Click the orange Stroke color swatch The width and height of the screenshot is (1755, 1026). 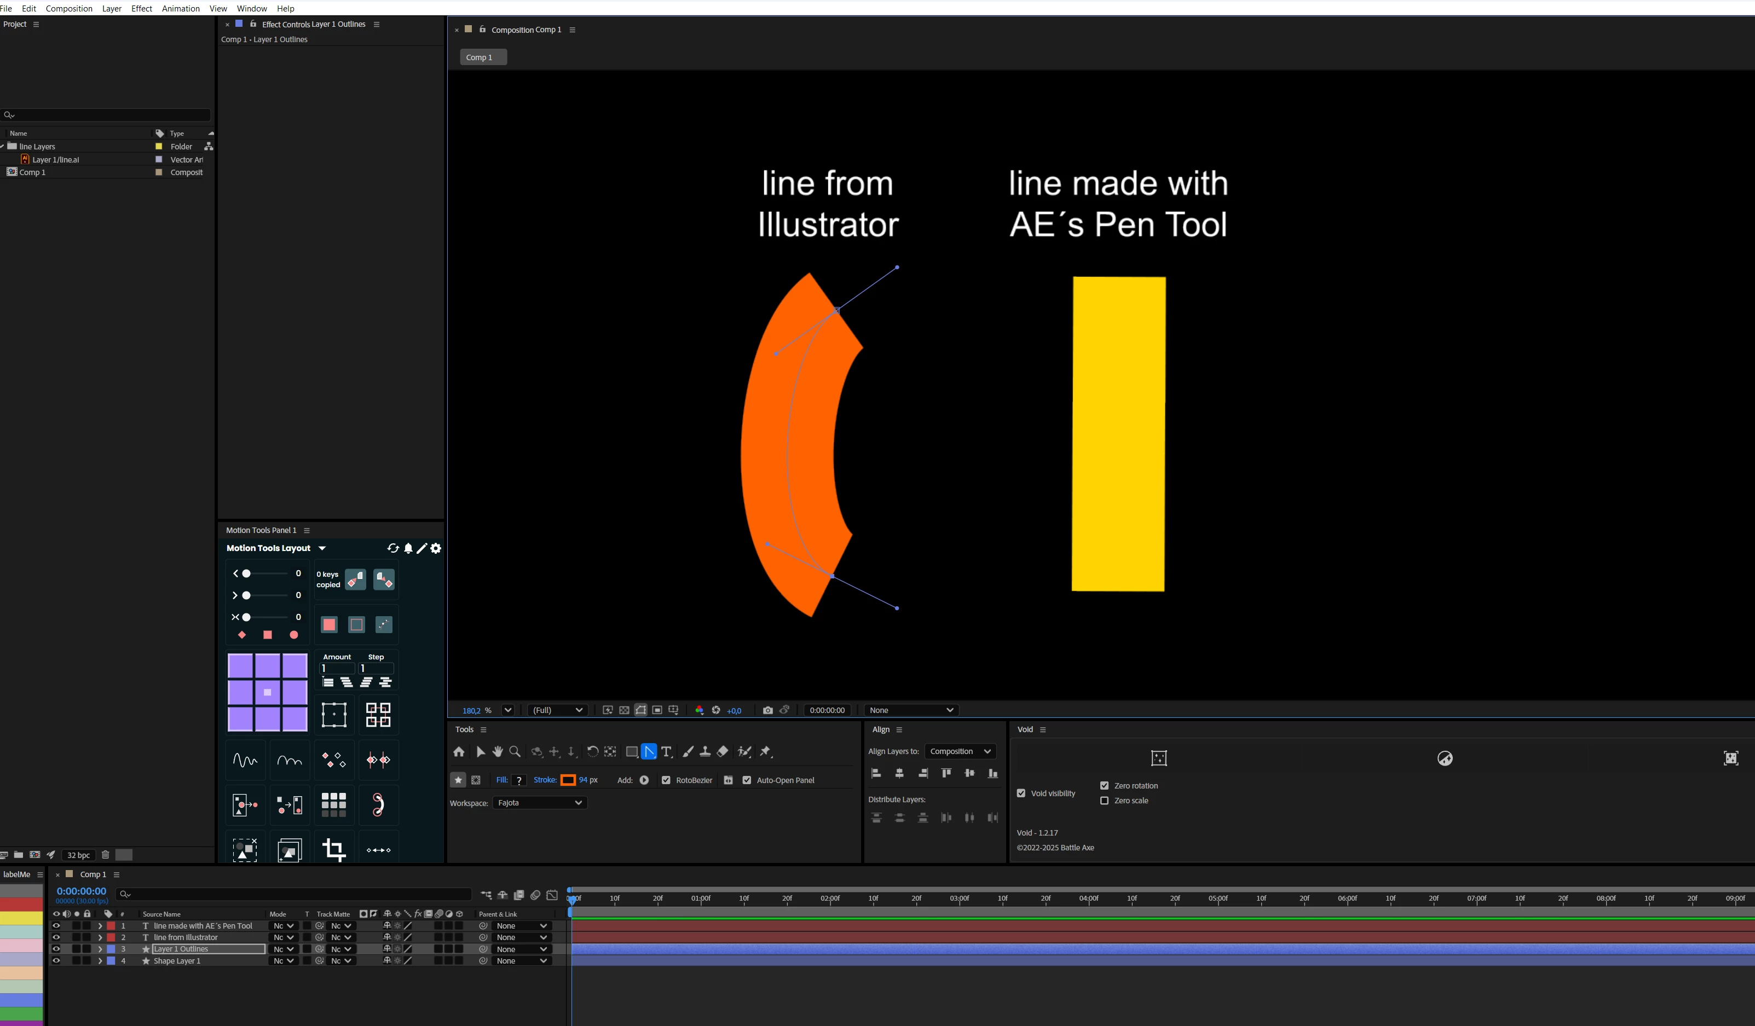[x=568, y=780]
